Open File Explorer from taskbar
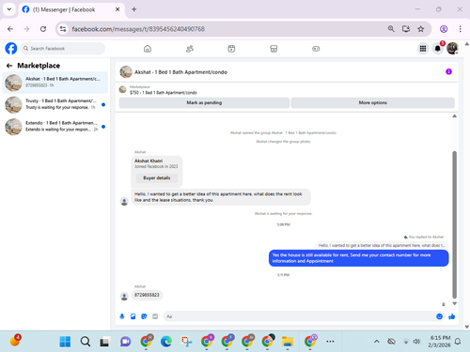Screen dimensions: 470x352 pos(287,342)
